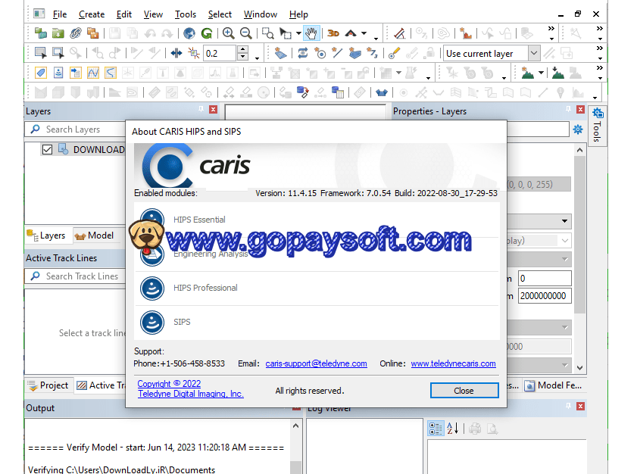Click the 0.2 value input field
The height and width of the screenshot is (474, 637).
220,53
